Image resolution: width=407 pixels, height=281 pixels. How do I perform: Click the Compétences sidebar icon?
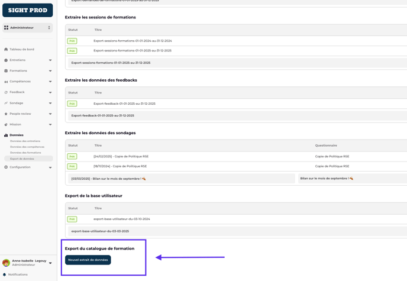point(6,82)
